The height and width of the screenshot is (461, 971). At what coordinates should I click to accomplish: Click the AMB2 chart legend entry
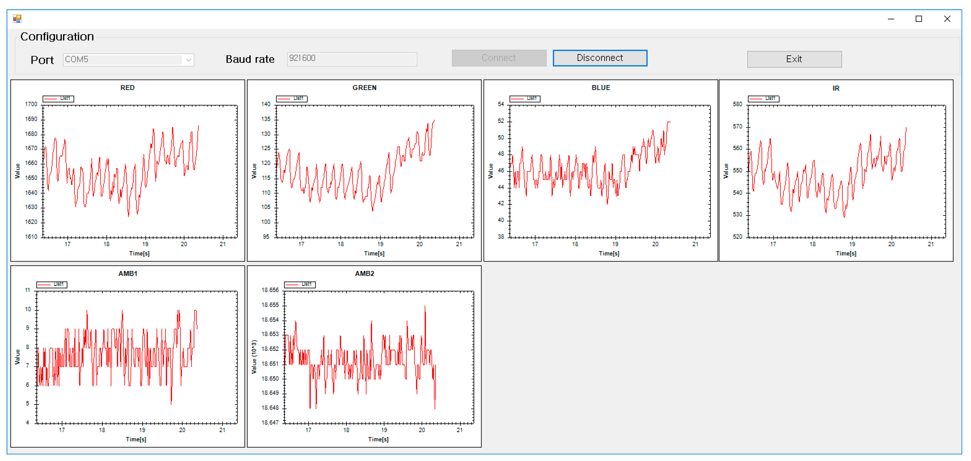click(x=299, y=284)
